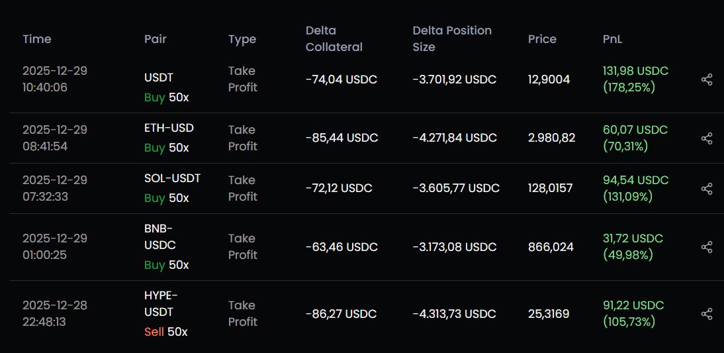This screenshot has height=353, width=724.
Task: Select the 2.980,82 price cell
Action: click(x=552, y=138)
